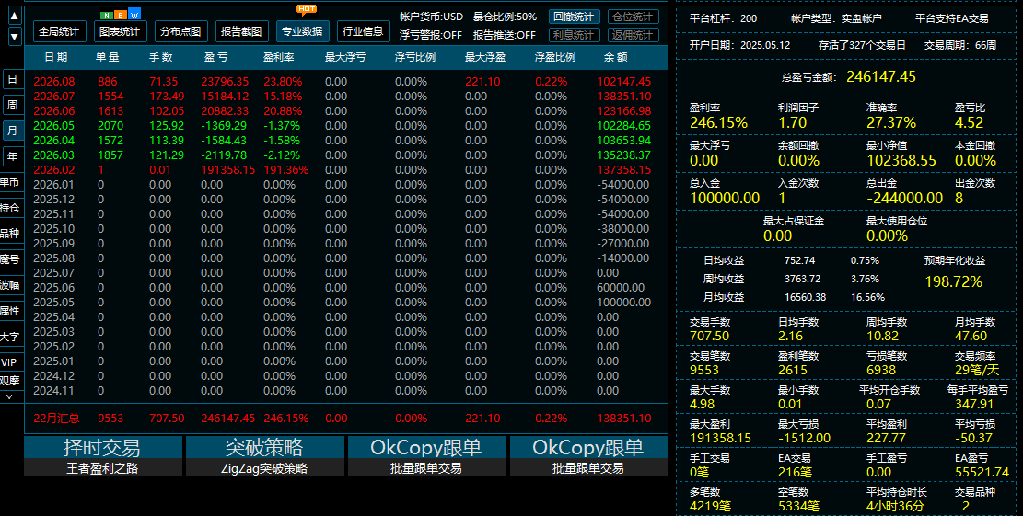Select the 日 period in sidebar
The width and height of the screenshot is (1023, 516).
tap(12, 79)
